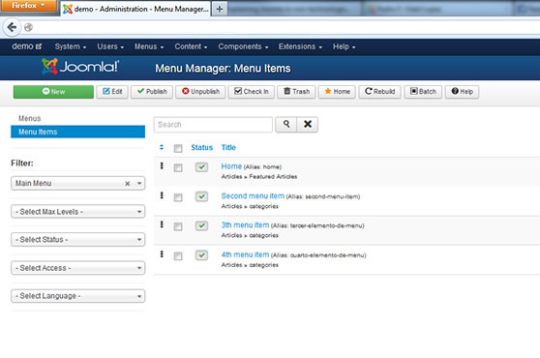Open the Second menu item link
The height and width of the screenshot is (358, 540).
[x=253, y=195]
